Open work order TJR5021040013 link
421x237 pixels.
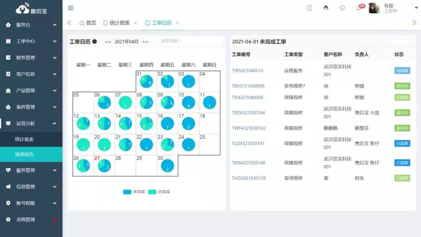(x=248, y=71)
